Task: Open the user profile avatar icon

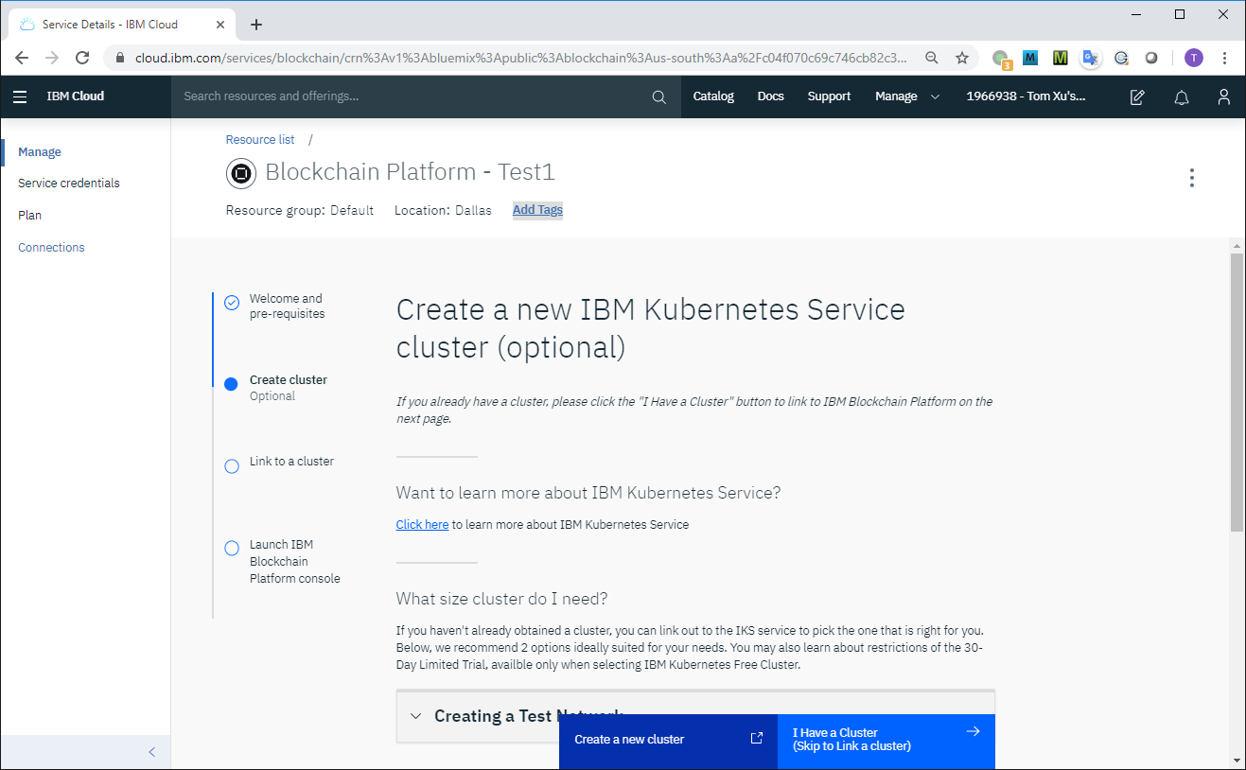Action: coord(1224,96)
